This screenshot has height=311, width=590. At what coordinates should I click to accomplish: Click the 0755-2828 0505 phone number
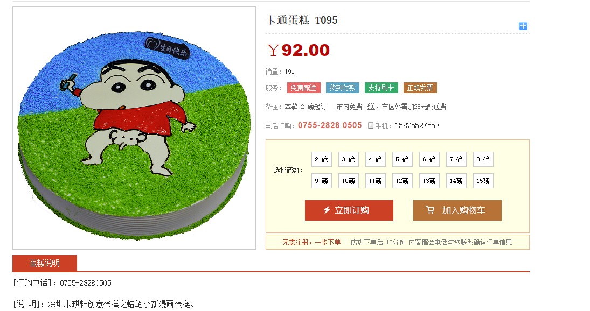point(330,125)
